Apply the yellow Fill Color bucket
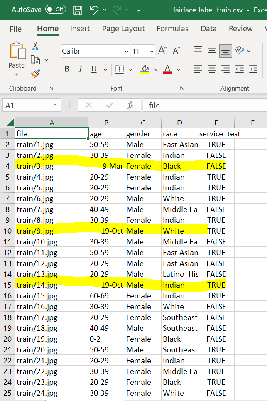This screenshot has height=401, width=267. coord(145,69)
